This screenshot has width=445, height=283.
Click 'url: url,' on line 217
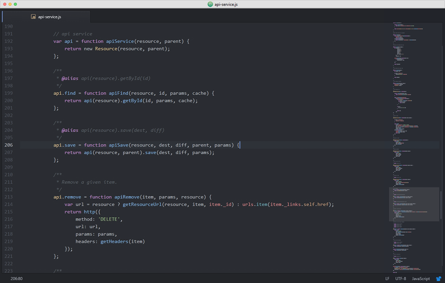88,227
